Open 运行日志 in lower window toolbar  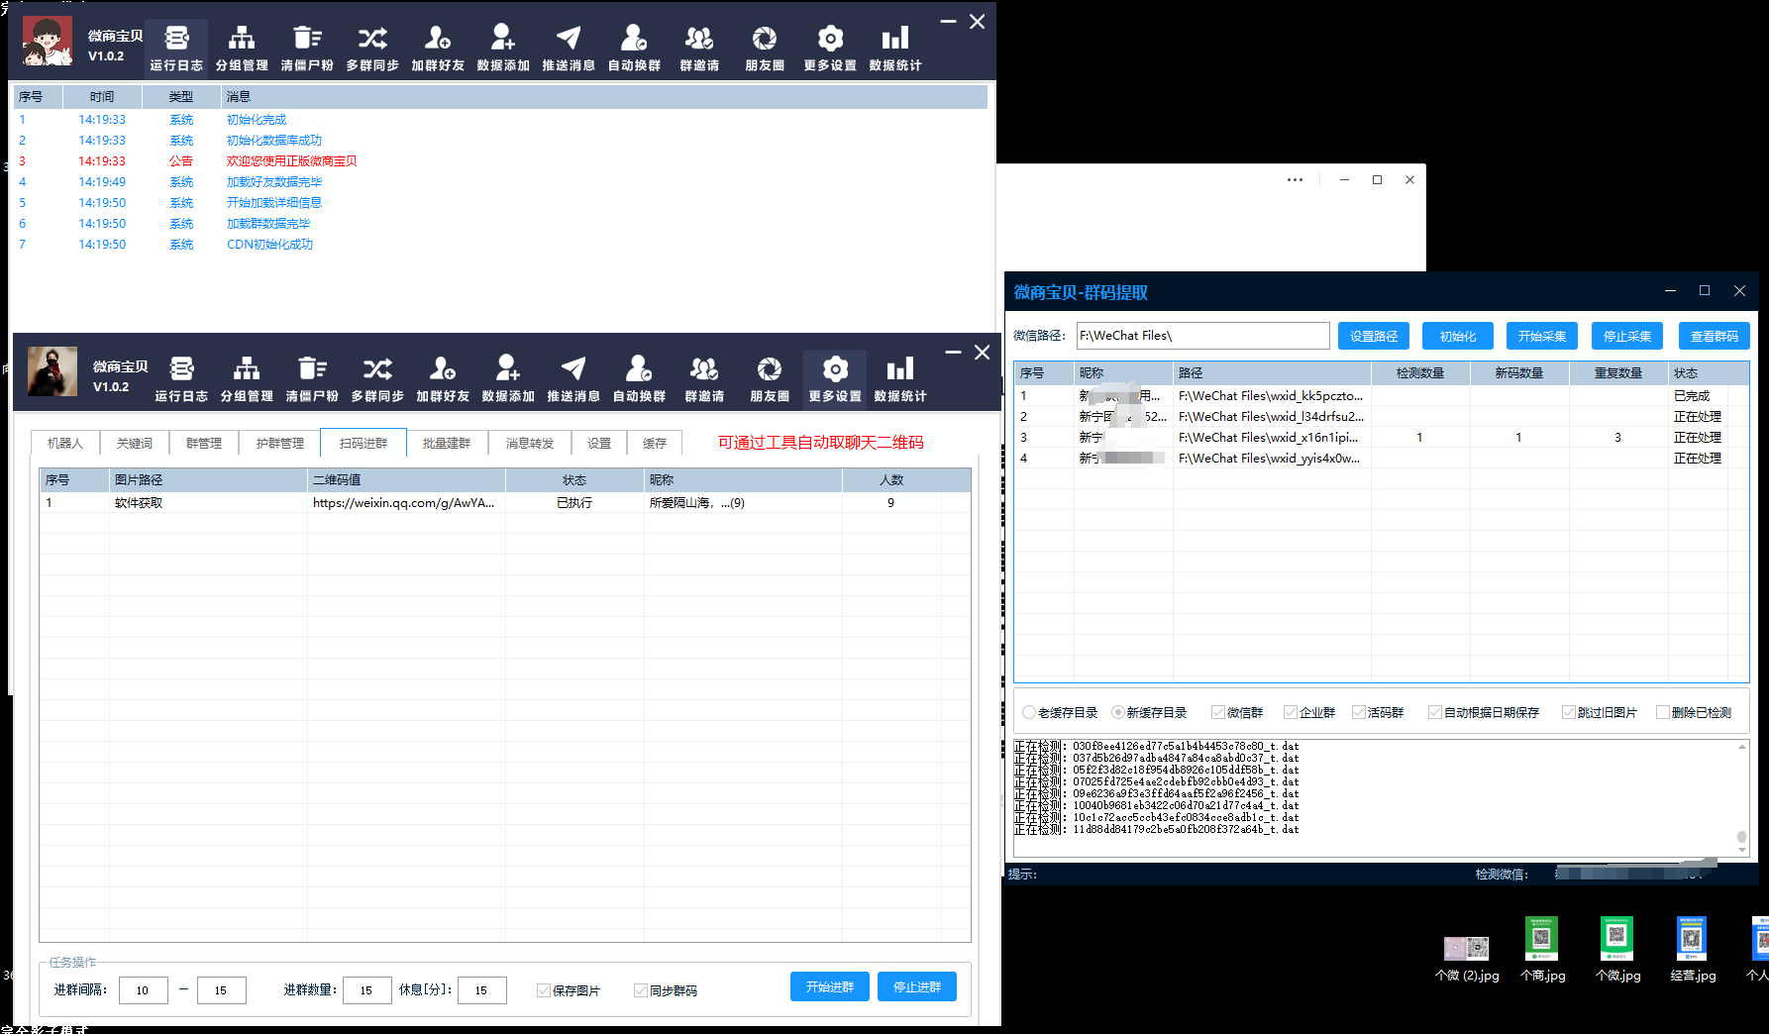[x=181, y=379]
